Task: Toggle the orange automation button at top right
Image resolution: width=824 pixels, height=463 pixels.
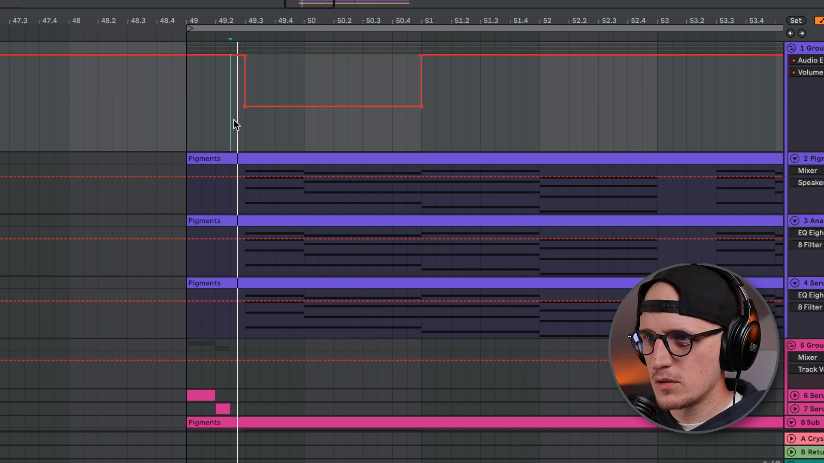Action: tap(819, 21)
